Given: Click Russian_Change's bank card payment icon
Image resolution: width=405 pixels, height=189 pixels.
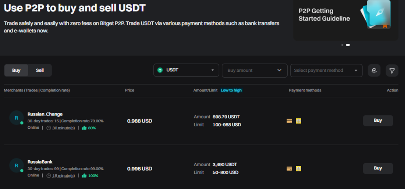Looking at the screenshot, I should (x=289, y=121).
